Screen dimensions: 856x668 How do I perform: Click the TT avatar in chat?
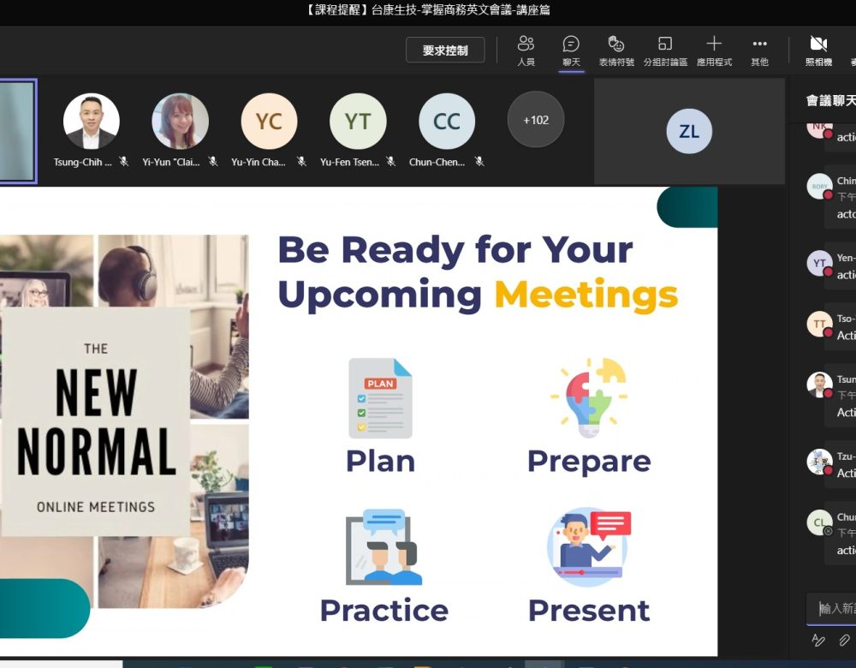818,324
